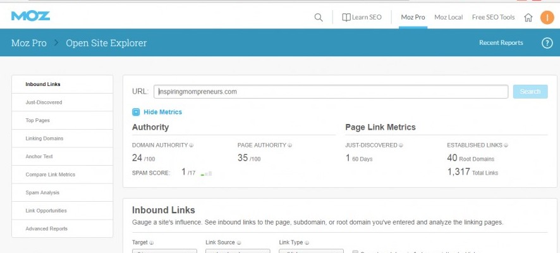Click the 1,317 Total Links value
Screen dimensions: 560x253
(x=473, y=172)
